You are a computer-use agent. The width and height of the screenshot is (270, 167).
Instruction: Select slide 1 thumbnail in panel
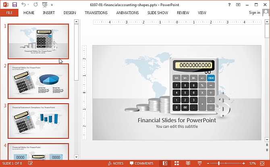click(x=38, y=42)
